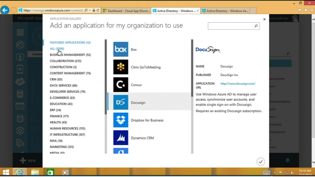The width and height of the screenshot is (315, 177).
Task: Filter by Collaboration category
Action: [x=65, y=61]
